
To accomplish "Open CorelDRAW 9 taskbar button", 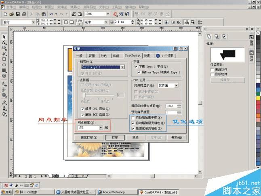I will pos(158,192).
